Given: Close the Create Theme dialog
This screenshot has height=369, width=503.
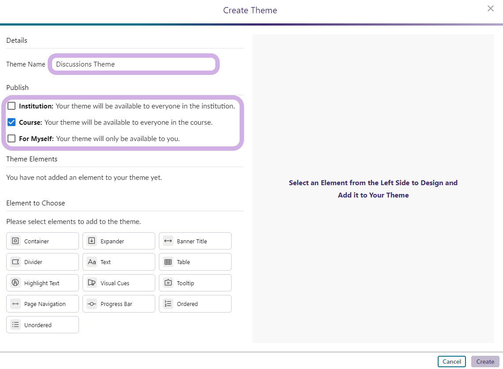Looking at the screenshot, I should (x=490, y=8).
